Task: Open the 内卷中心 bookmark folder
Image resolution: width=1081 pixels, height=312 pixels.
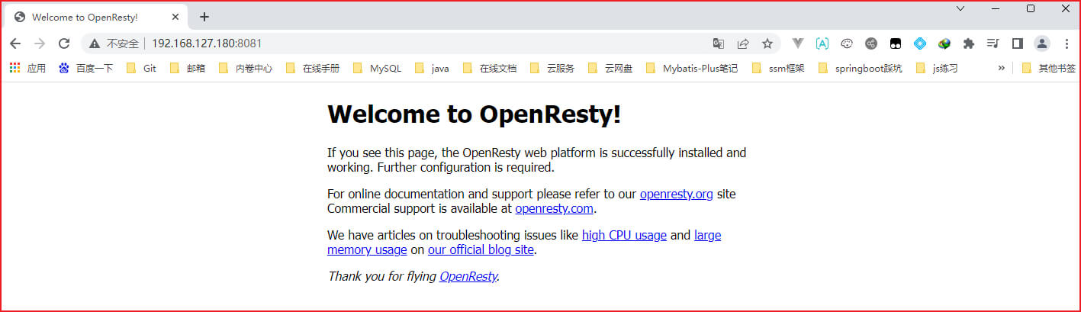Action: click(246, 68)
